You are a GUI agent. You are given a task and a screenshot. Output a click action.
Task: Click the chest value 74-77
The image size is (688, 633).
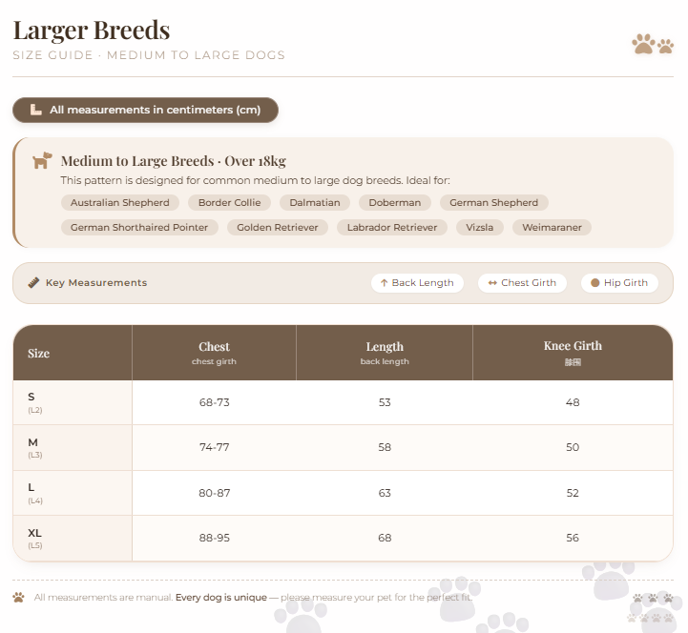(x=214, y=447)
